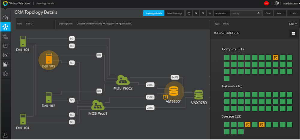Select the Dell 102 server node
This screenshot has width=300, height=140.
tap(49, 97)
